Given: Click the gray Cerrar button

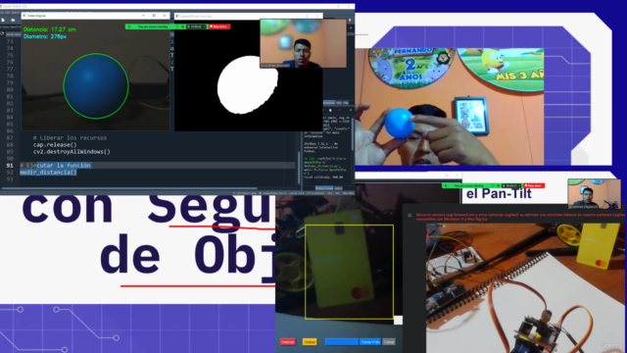Looking at the screenshot, I should (x=389, y=342).
